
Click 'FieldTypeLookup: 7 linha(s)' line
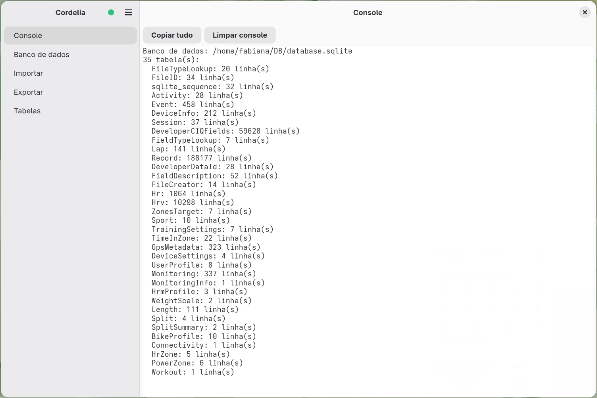click(x=210, y=140)
